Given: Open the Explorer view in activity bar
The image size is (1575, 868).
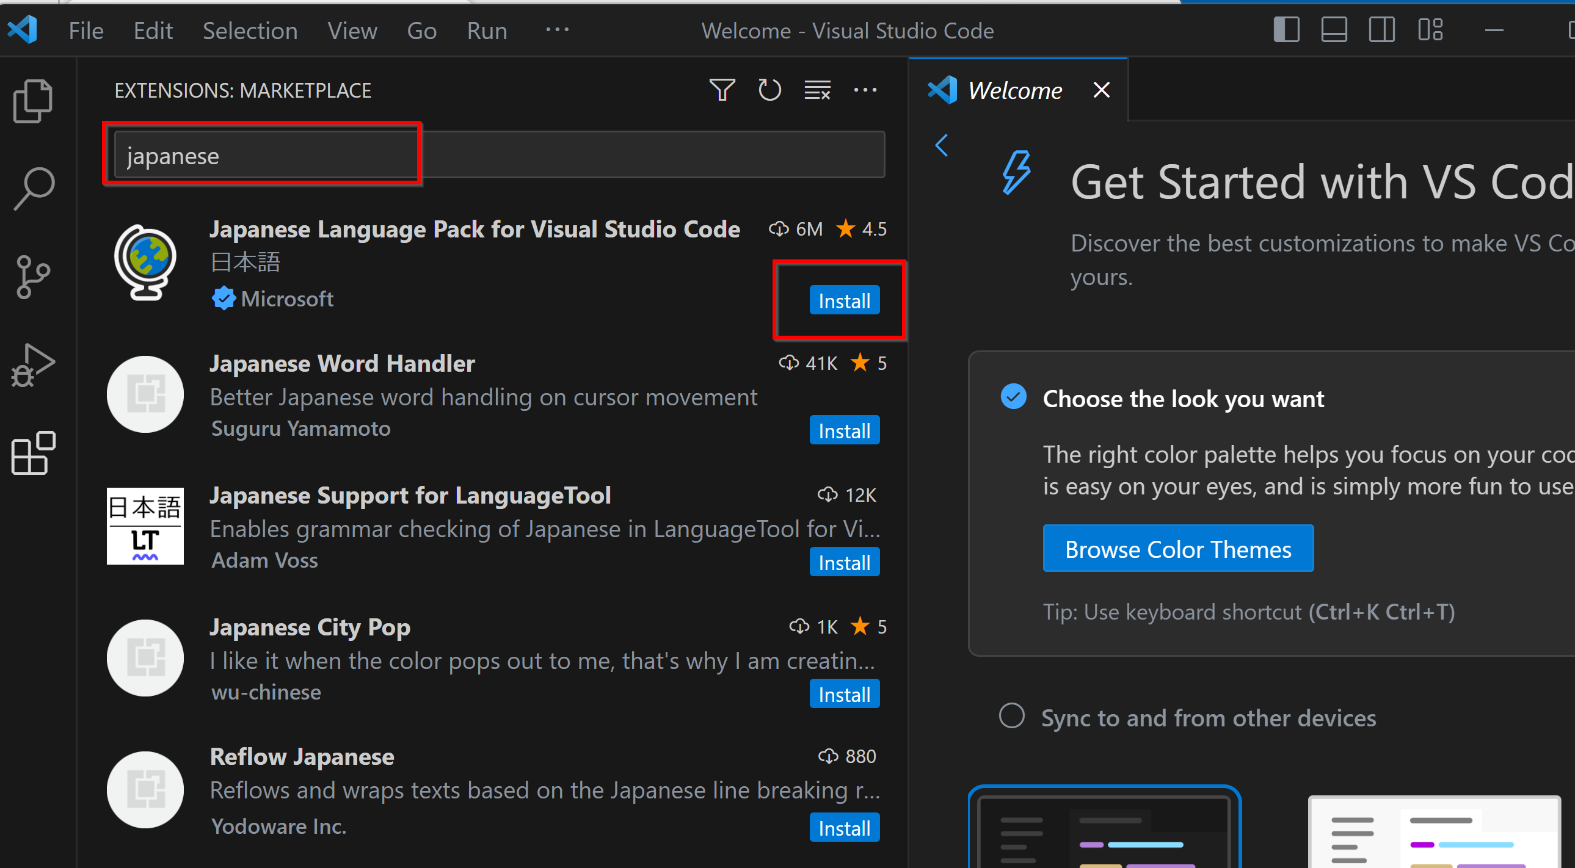Looking at the screenshot, I should [x=33, y=101].
